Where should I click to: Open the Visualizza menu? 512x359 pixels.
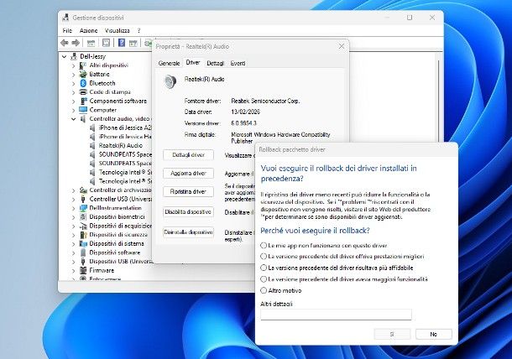point(118,30)
